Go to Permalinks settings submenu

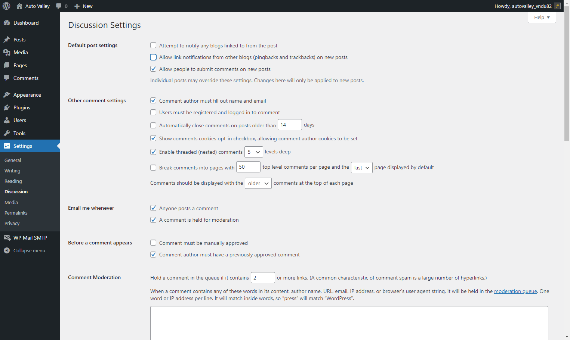(16, 213)
